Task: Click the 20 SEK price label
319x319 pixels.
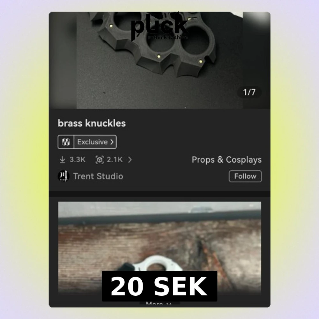Action: pyautogui.click(x=159, y=286)
